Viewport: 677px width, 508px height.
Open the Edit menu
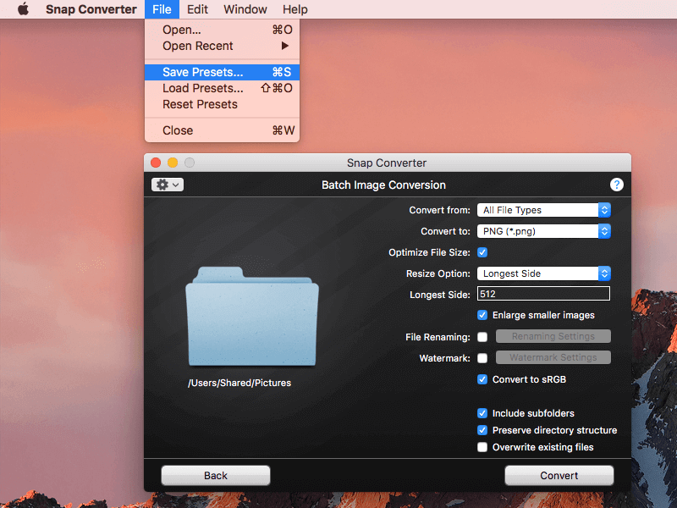(197, 9)
